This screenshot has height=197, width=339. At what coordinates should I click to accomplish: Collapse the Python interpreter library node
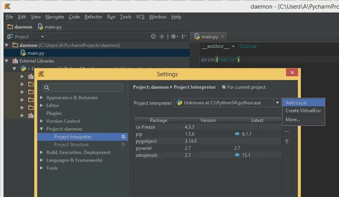[14, 69]
